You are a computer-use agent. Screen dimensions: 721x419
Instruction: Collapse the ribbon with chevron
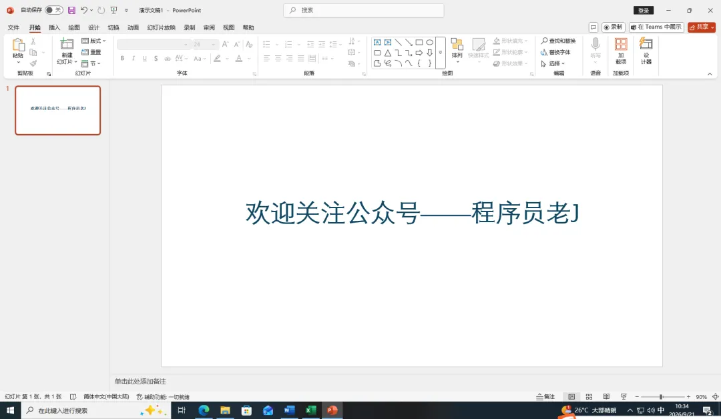click(710, 74)
